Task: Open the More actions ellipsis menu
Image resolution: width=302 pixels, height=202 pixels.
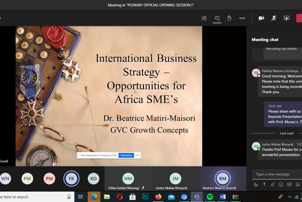Action: 242,18
